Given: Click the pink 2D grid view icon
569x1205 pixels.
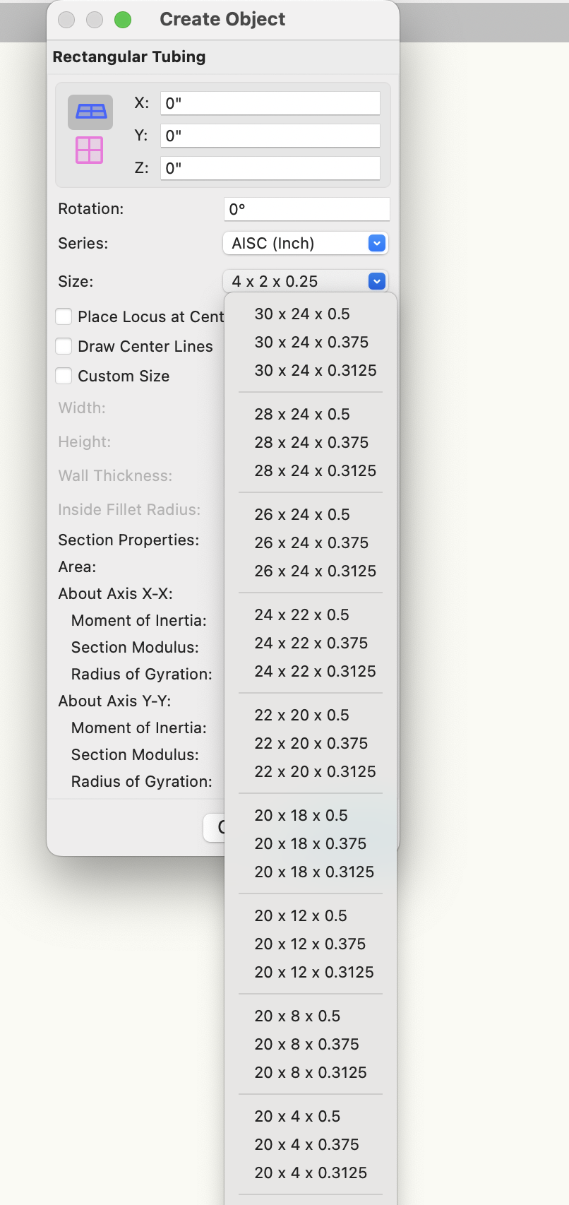Looking at the screenshot, I should point(90,150).
